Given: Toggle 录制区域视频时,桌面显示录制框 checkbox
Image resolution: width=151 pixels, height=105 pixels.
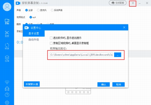Looking at the screenshot, I should point(51,43).
